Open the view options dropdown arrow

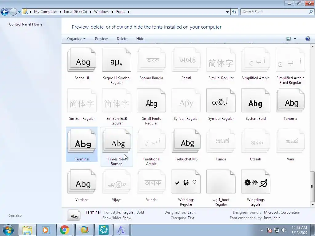tap(295, 39)
